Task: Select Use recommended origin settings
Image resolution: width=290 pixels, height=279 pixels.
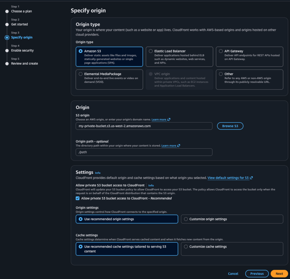Action: [x=127, y=219]
